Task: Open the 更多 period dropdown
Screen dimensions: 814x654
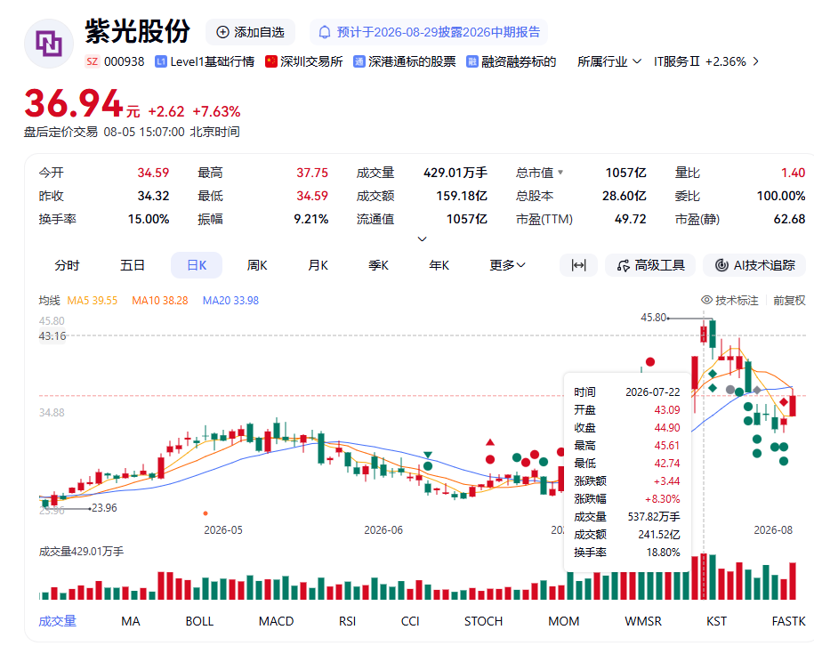Action: pos(507,265)
